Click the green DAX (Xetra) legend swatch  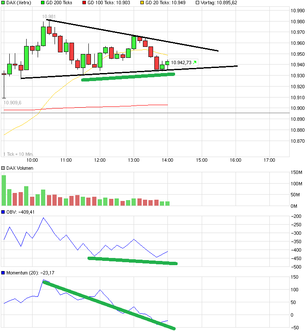[x=3, y=3]
